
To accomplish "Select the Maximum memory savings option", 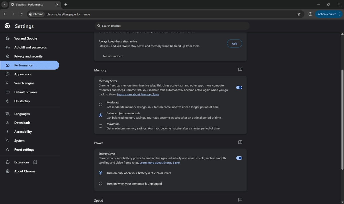I will pyautogui.click(x=101, y=126).
